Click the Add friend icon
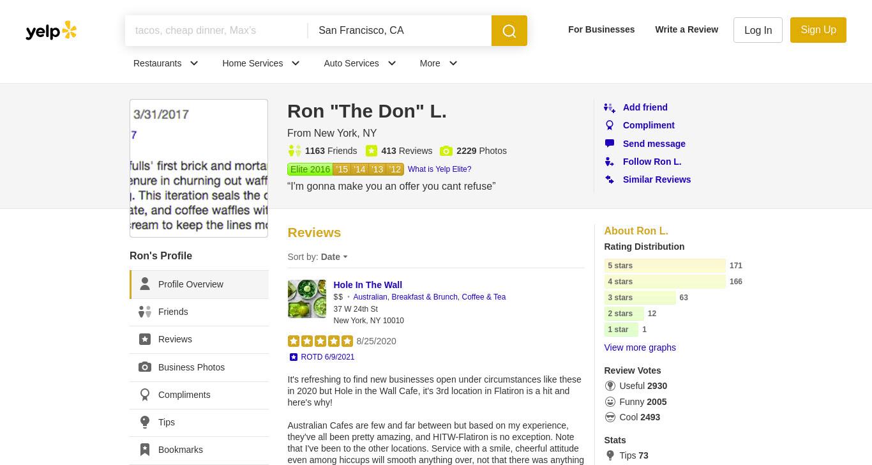Image resolution: width=872 pixels, height=465 pixels. [610, 108]
